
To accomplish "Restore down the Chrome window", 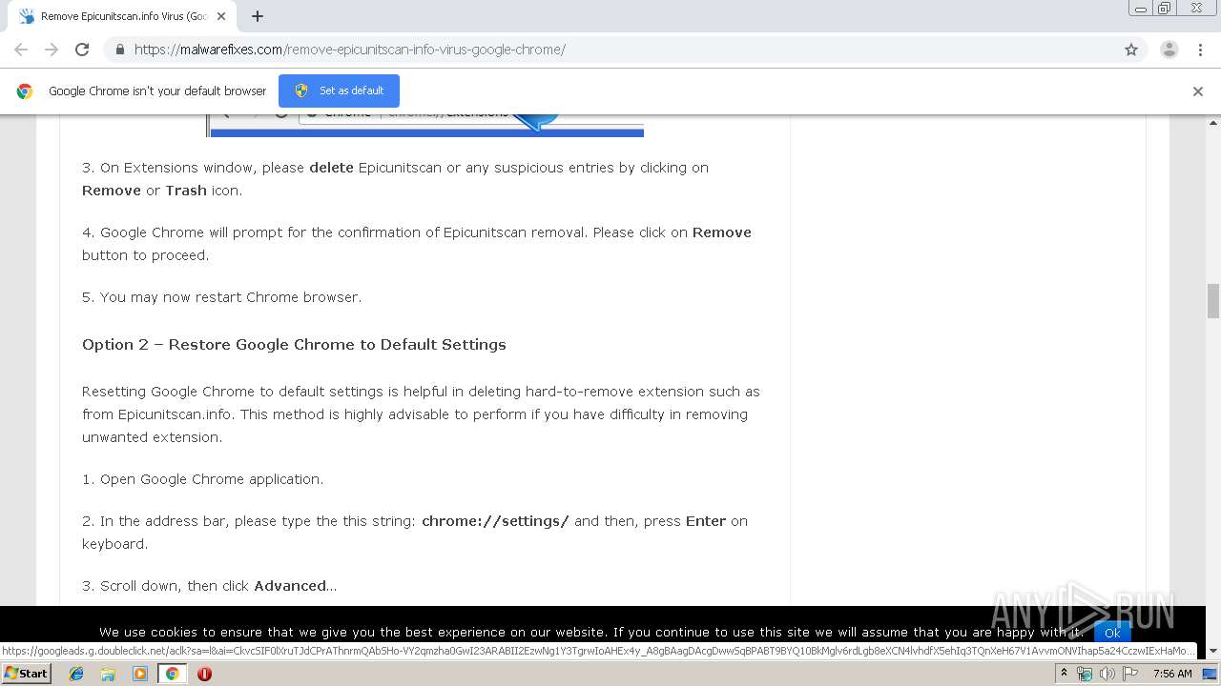I will pyautogui.click(x=1165, y=9).
